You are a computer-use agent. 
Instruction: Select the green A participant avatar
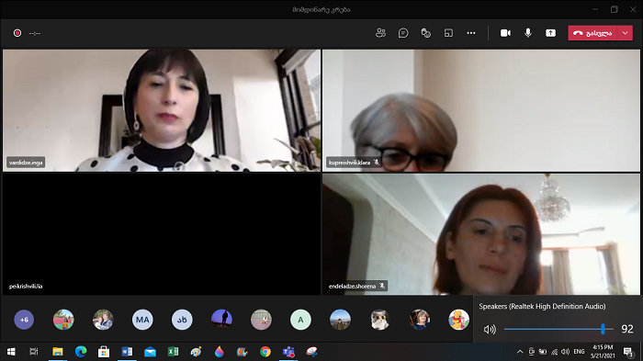[x=300, y=320]
